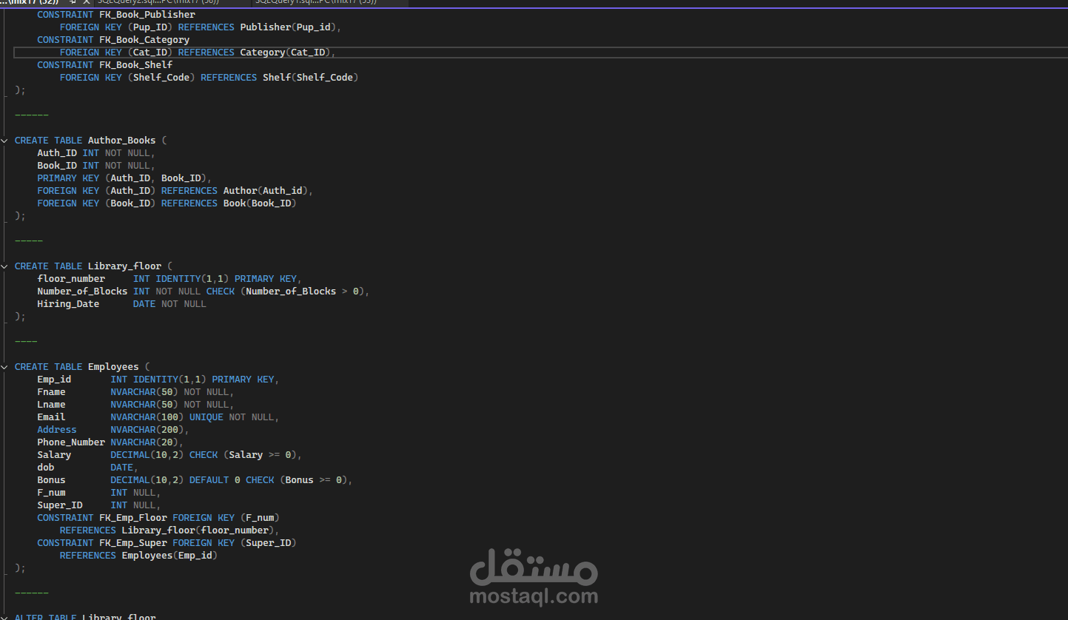Click the Salary column definition name
Viewport: 1068px width, 620px height.
(x=54, y=455)
